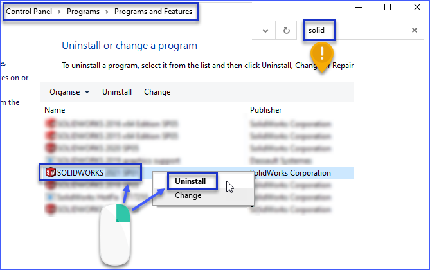Clear the search box with the X icon

tap(415, 30)
